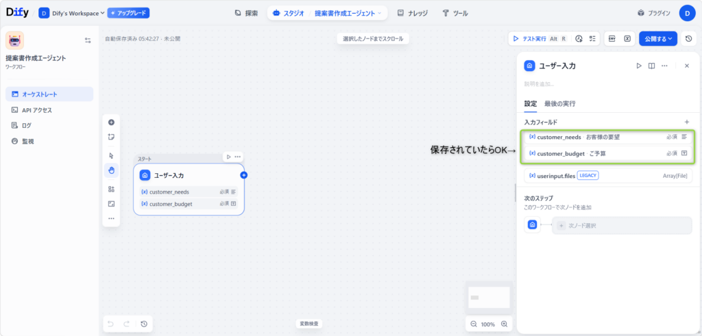
Task: Open version history next to publish button
Action: point(688,39)
